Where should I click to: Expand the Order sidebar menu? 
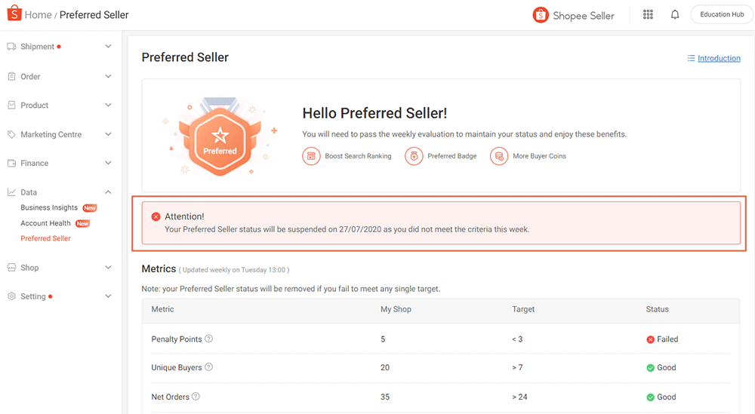point(108,76)
